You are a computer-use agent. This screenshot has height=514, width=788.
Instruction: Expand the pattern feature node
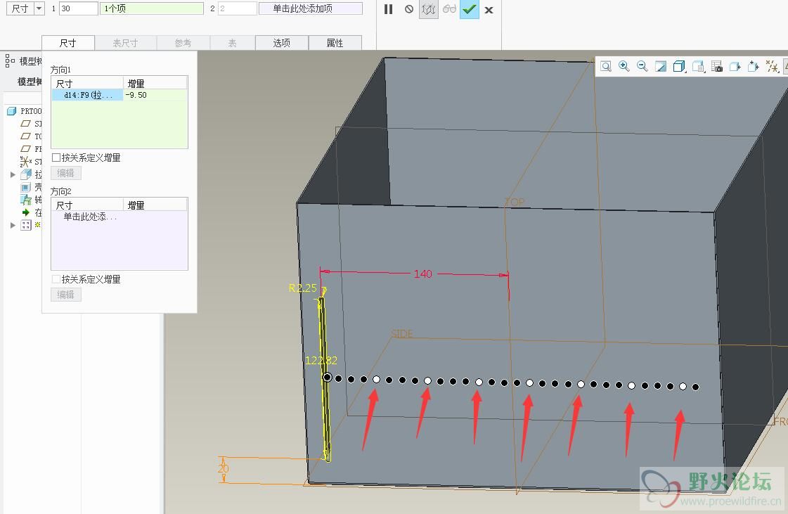13,225
